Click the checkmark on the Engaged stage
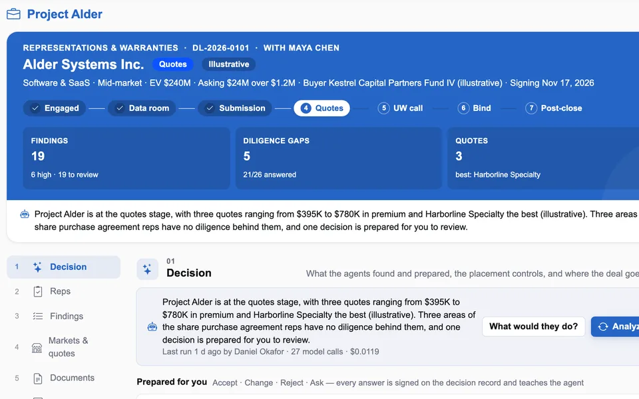 (x=35, y=108)
